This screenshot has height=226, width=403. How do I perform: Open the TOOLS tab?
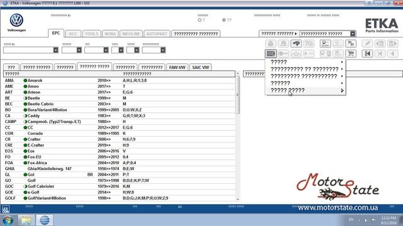click(x=92, y=34)
